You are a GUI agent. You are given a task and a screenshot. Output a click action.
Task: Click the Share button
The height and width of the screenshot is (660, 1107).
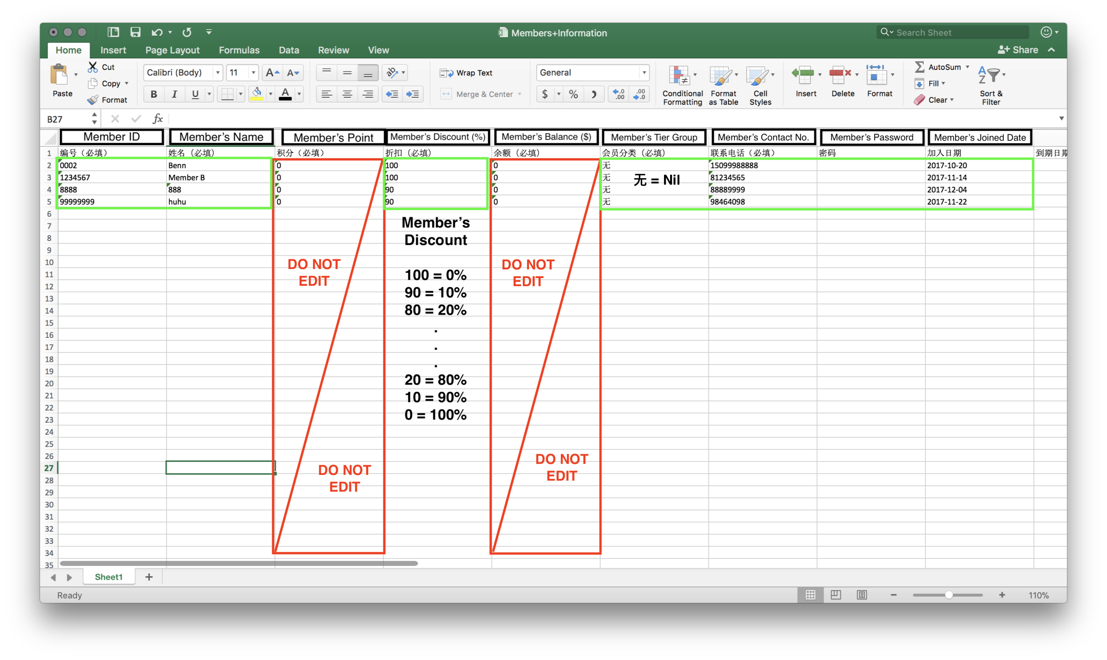click(1017, 50)
